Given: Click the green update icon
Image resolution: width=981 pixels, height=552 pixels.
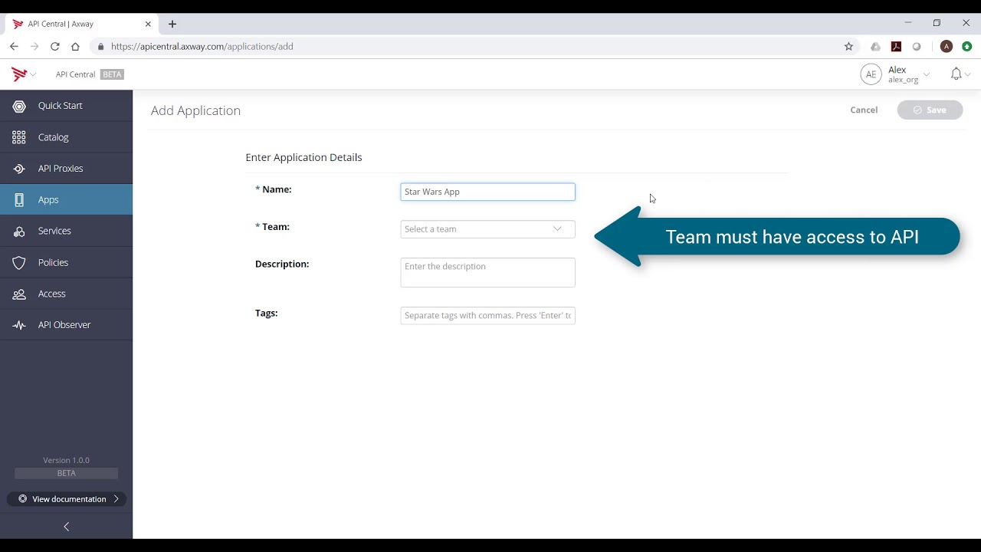Looking at the screenshot, I should pyautogui.click(x=967, y=47).
